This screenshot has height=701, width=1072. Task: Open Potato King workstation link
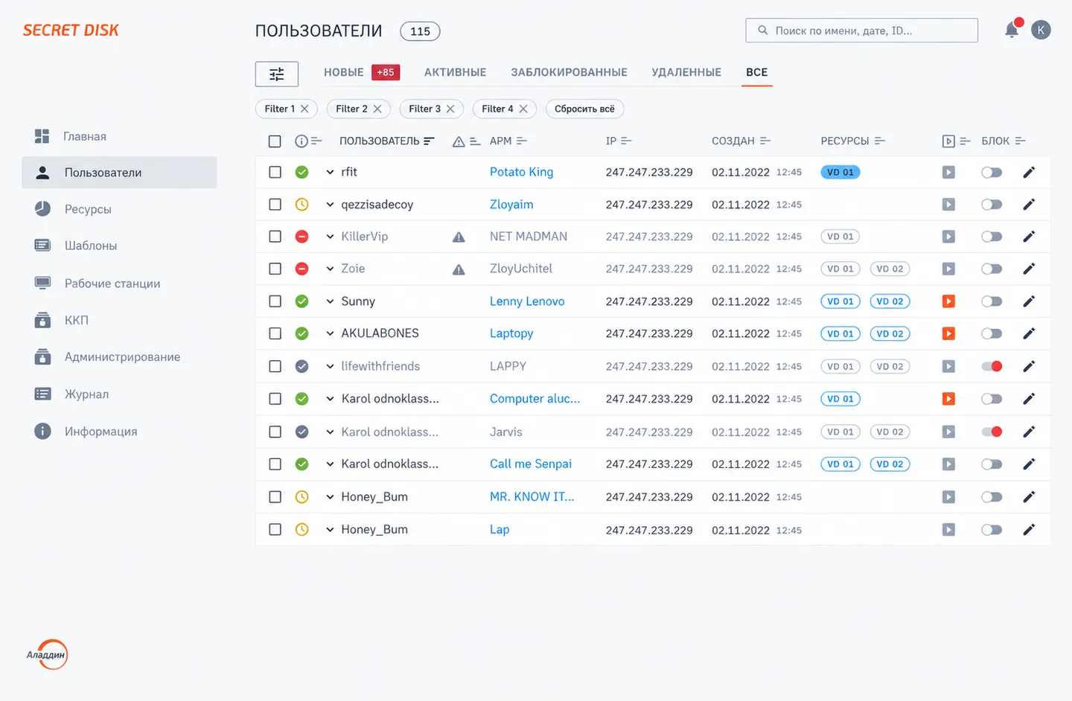click(521, 173)
